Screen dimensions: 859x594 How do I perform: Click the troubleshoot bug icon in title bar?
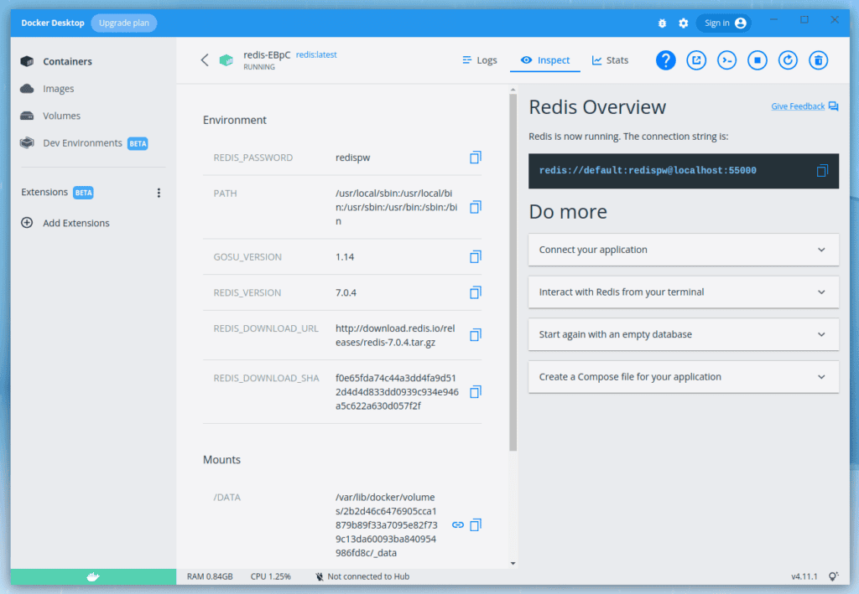coord(662,23)
